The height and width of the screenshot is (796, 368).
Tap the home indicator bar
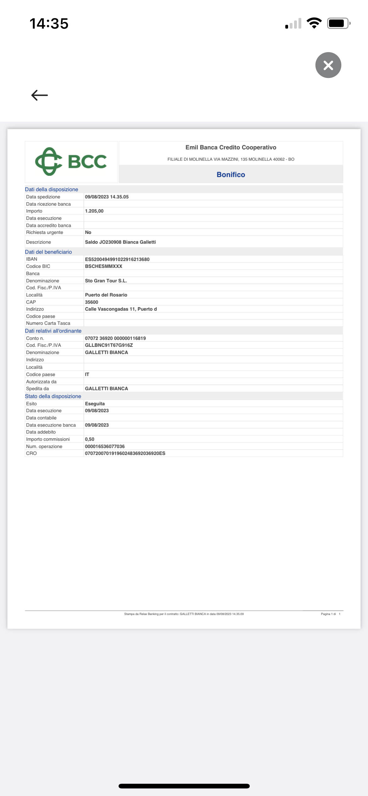(x=184, y=786)
